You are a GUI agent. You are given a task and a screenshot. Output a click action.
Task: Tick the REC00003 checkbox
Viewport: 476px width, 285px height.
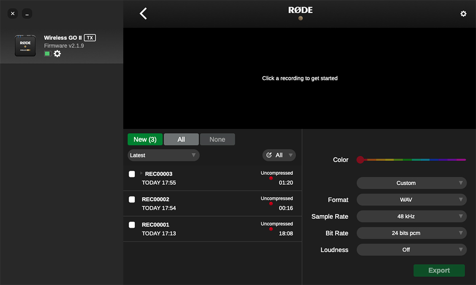132,174
